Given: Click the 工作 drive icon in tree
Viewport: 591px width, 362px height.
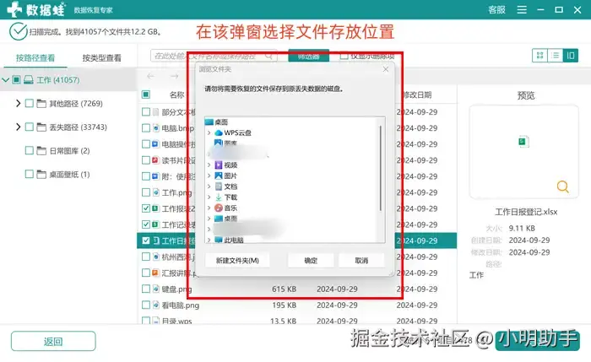Looking at the screenshot, I should point(28,79).
